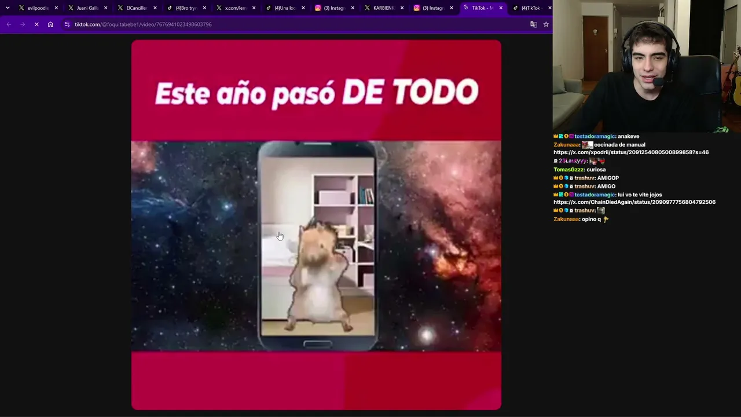Open the x.com/xpodrii status link in chat

click(631, 152)
